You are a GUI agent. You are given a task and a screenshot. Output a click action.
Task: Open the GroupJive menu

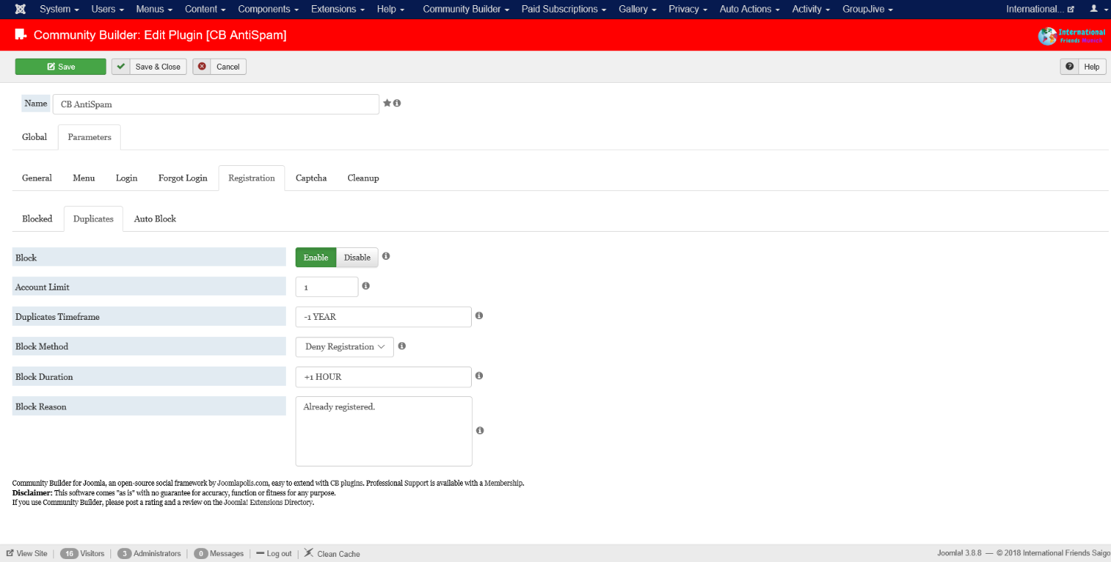(x=867, y=9)
